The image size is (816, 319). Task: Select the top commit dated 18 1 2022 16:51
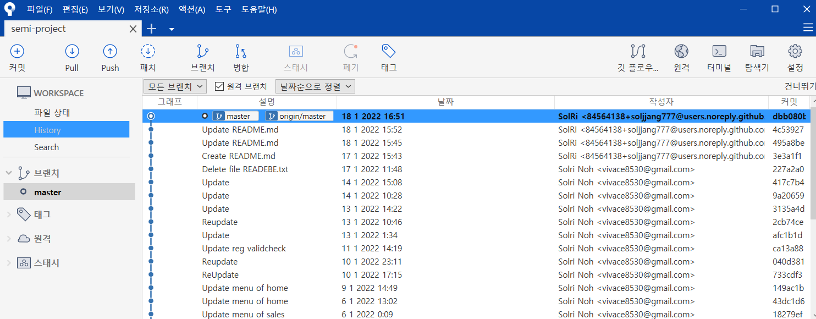click(x=476, y=116)
